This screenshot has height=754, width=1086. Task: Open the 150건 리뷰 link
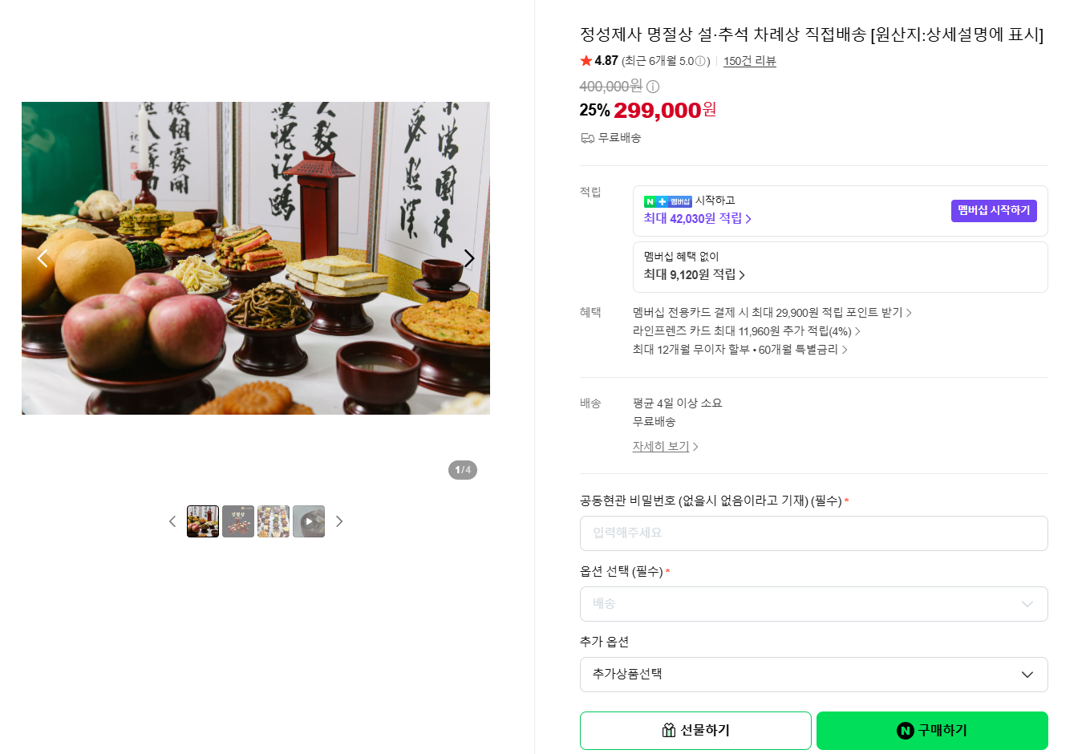click(x=750, y=61)
